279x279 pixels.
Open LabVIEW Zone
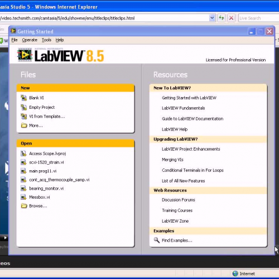[175, 221]
